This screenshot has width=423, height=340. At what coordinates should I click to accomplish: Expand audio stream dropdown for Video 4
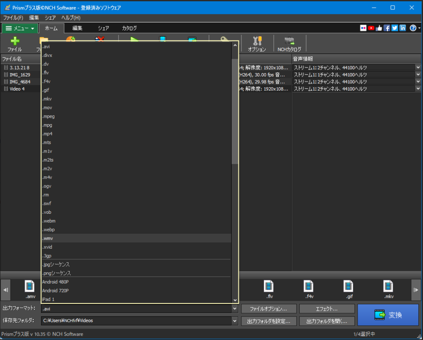click(x=418, y=88)
